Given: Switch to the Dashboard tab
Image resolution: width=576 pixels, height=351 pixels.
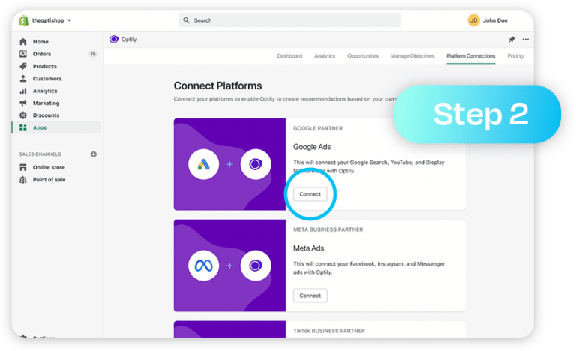Looking at the screenshot, I should click(x=289, y=55).
